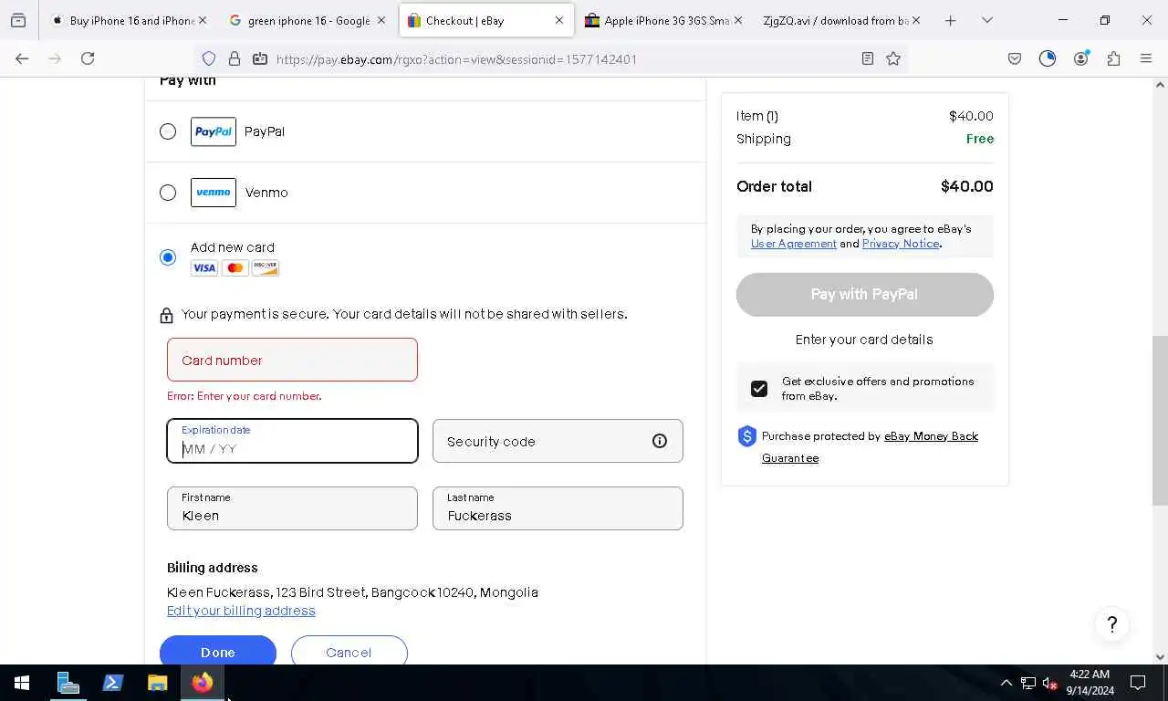Open extensions puzzle icon

pyautogui.click(x=1113, y=58)
